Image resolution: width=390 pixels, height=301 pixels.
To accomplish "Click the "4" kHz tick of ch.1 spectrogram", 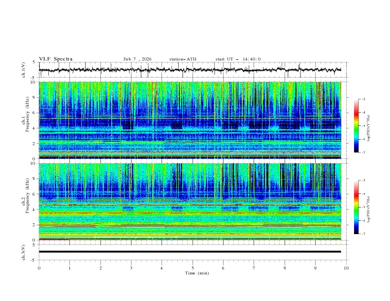I will tap(34, 128).
